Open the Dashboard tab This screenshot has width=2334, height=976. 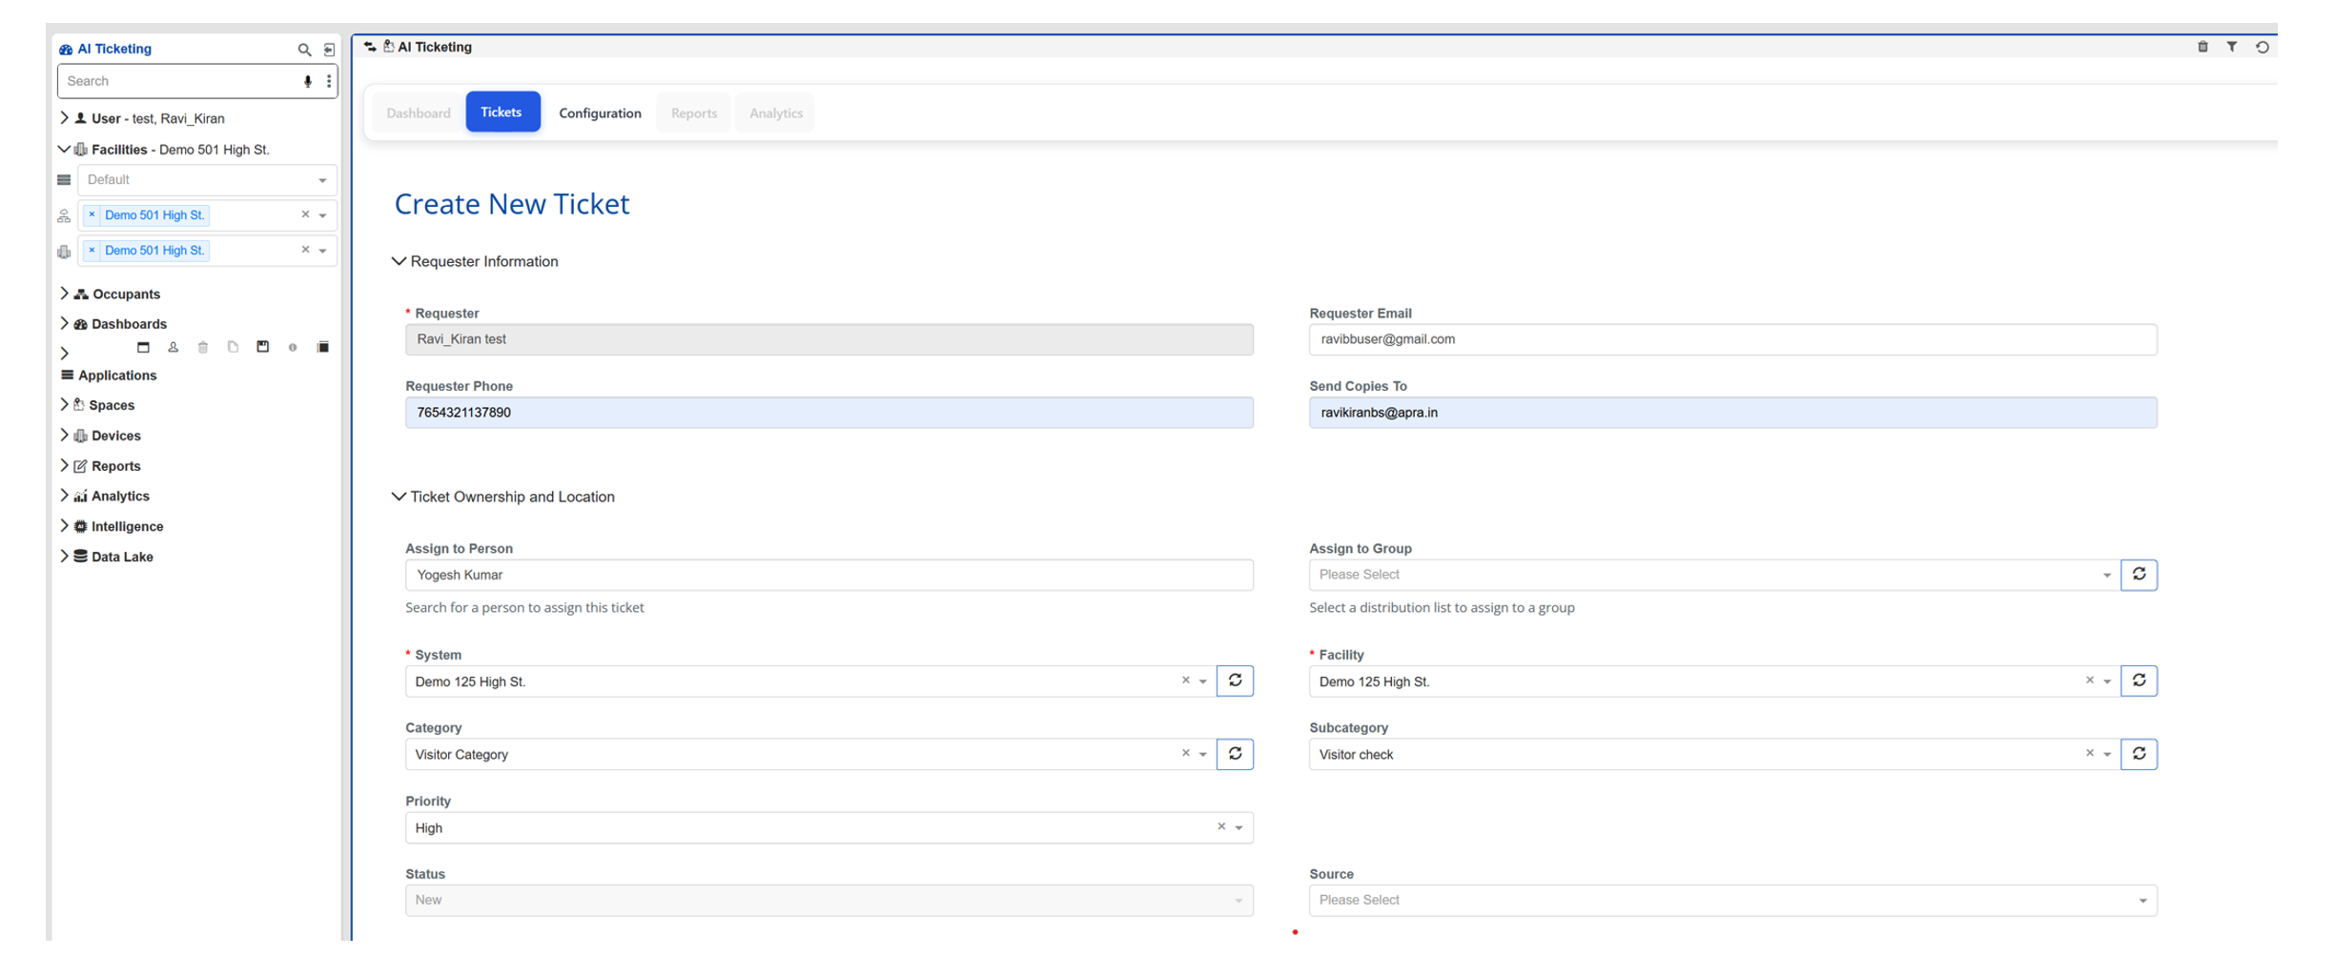[418, 112]
